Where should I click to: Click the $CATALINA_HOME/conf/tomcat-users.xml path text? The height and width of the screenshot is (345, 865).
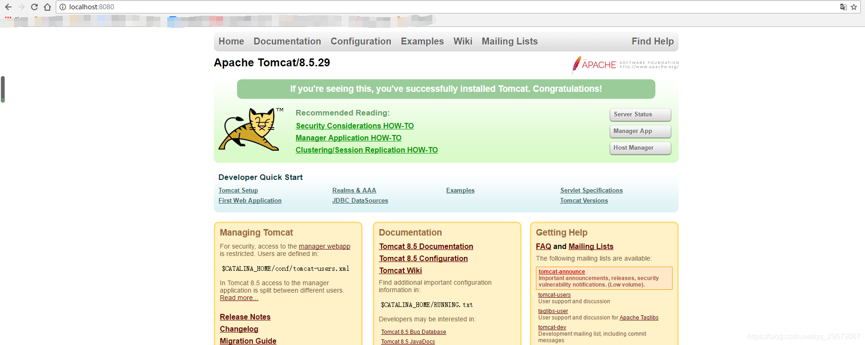[285, 269]
